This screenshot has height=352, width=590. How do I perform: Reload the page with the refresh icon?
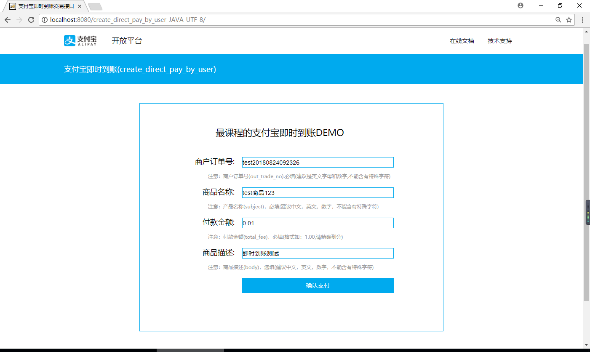[31, 20]
